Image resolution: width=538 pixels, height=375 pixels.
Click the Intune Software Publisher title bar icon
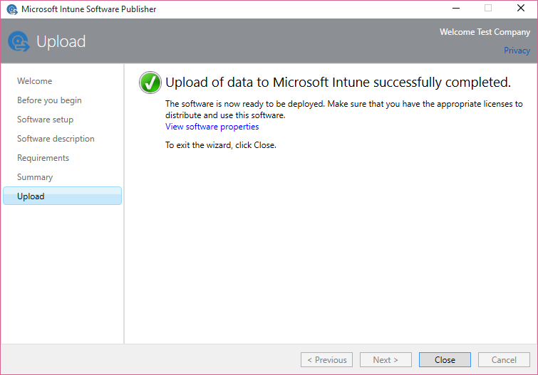click(11, 9)
